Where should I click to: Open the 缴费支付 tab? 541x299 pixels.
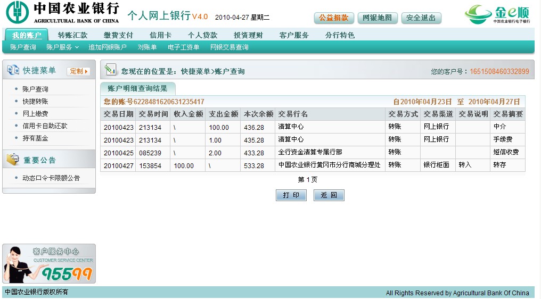point(118,35)
